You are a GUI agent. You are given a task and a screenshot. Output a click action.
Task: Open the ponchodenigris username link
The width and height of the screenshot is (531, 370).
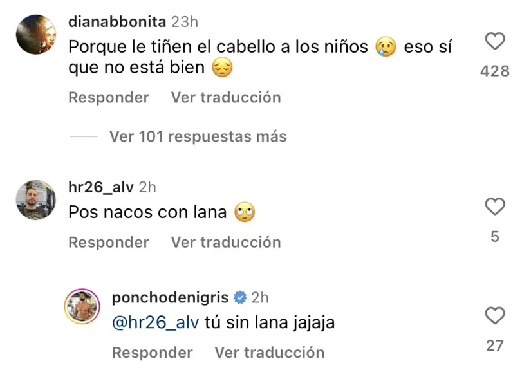(171, 297)
